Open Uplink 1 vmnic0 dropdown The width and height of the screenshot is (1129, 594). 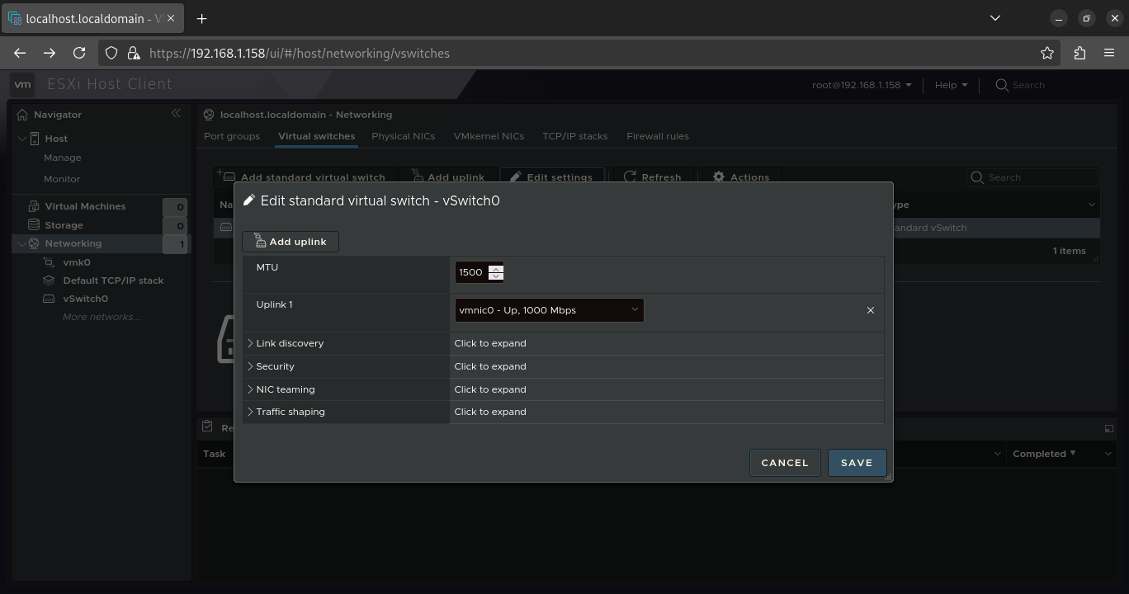click(549, 310)
